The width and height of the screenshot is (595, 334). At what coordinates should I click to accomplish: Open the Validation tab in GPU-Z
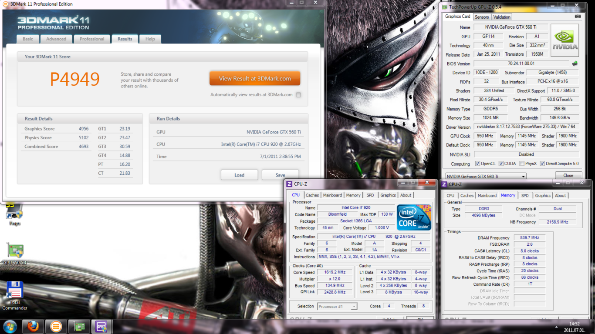(502, 17)
